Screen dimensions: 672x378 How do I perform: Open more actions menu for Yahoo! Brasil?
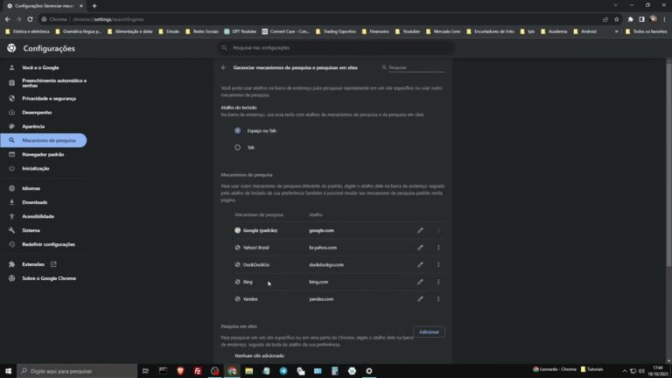point(438,248)
